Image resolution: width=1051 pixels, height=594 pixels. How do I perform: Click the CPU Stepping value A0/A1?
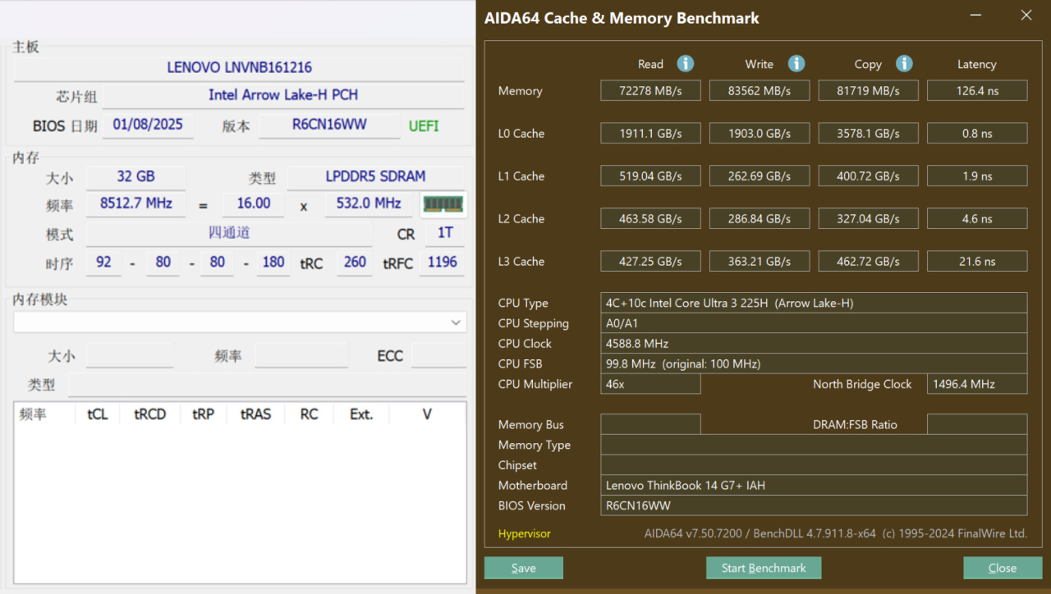[814, 323]
